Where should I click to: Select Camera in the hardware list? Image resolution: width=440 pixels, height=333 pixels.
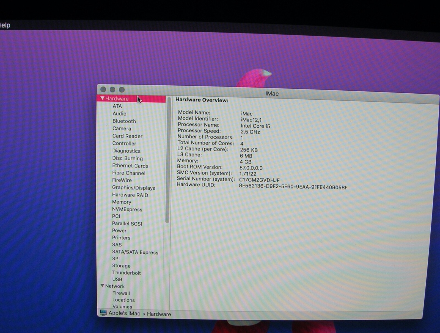[122, 128]
